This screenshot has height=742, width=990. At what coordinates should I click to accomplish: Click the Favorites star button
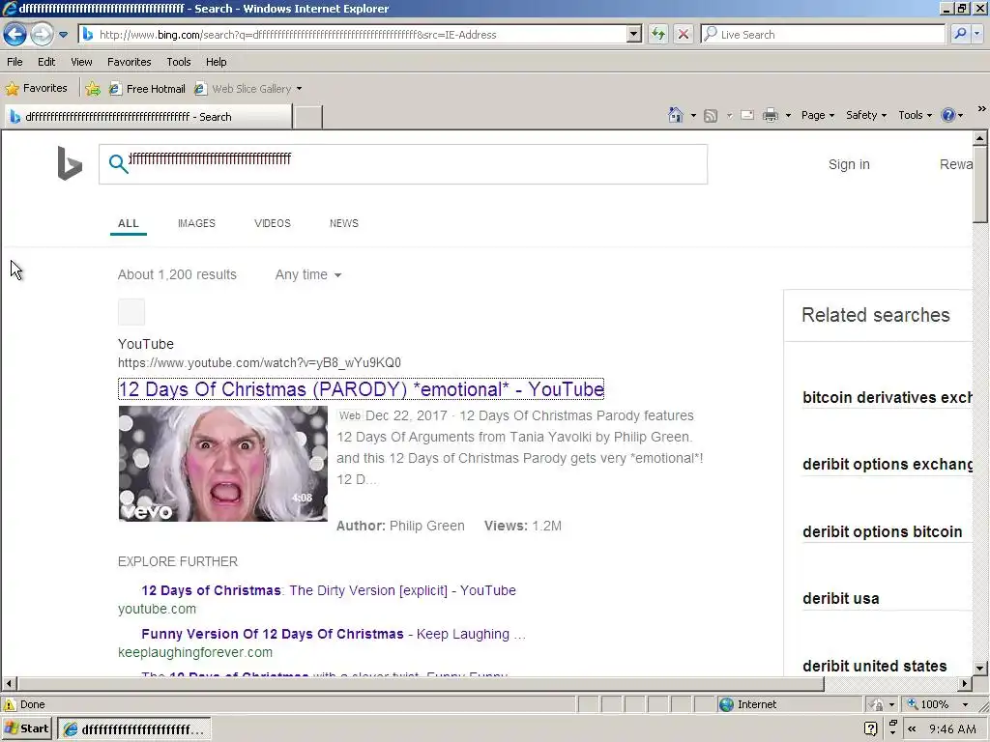(37, 88)
